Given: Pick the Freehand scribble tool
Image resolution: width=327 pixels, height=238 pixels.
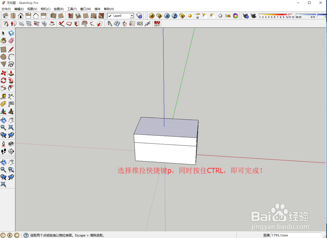Looking at the screenshot, I should point(11,64).
